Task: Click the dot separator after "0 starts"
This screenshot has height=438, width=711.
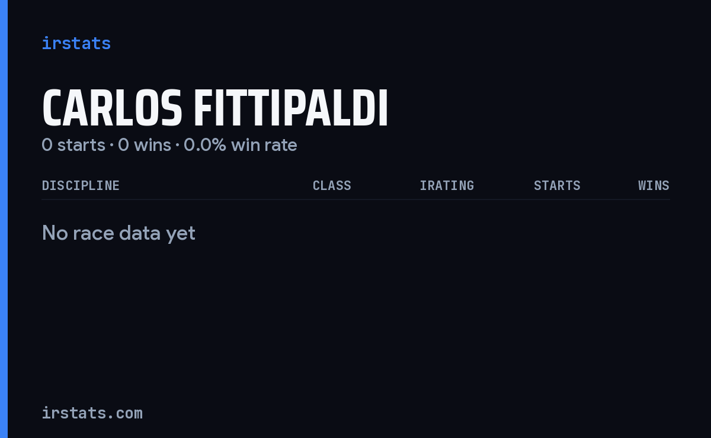Action: [111, 146]
